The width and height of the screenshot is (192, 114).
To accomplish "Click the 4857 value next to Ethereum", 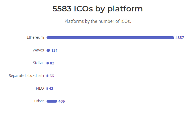I will tap(180, 38).
